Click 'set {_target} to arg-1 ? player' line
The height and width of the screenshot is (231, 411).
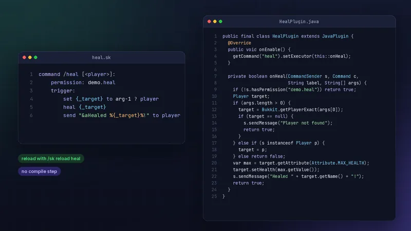coord(111,99)
